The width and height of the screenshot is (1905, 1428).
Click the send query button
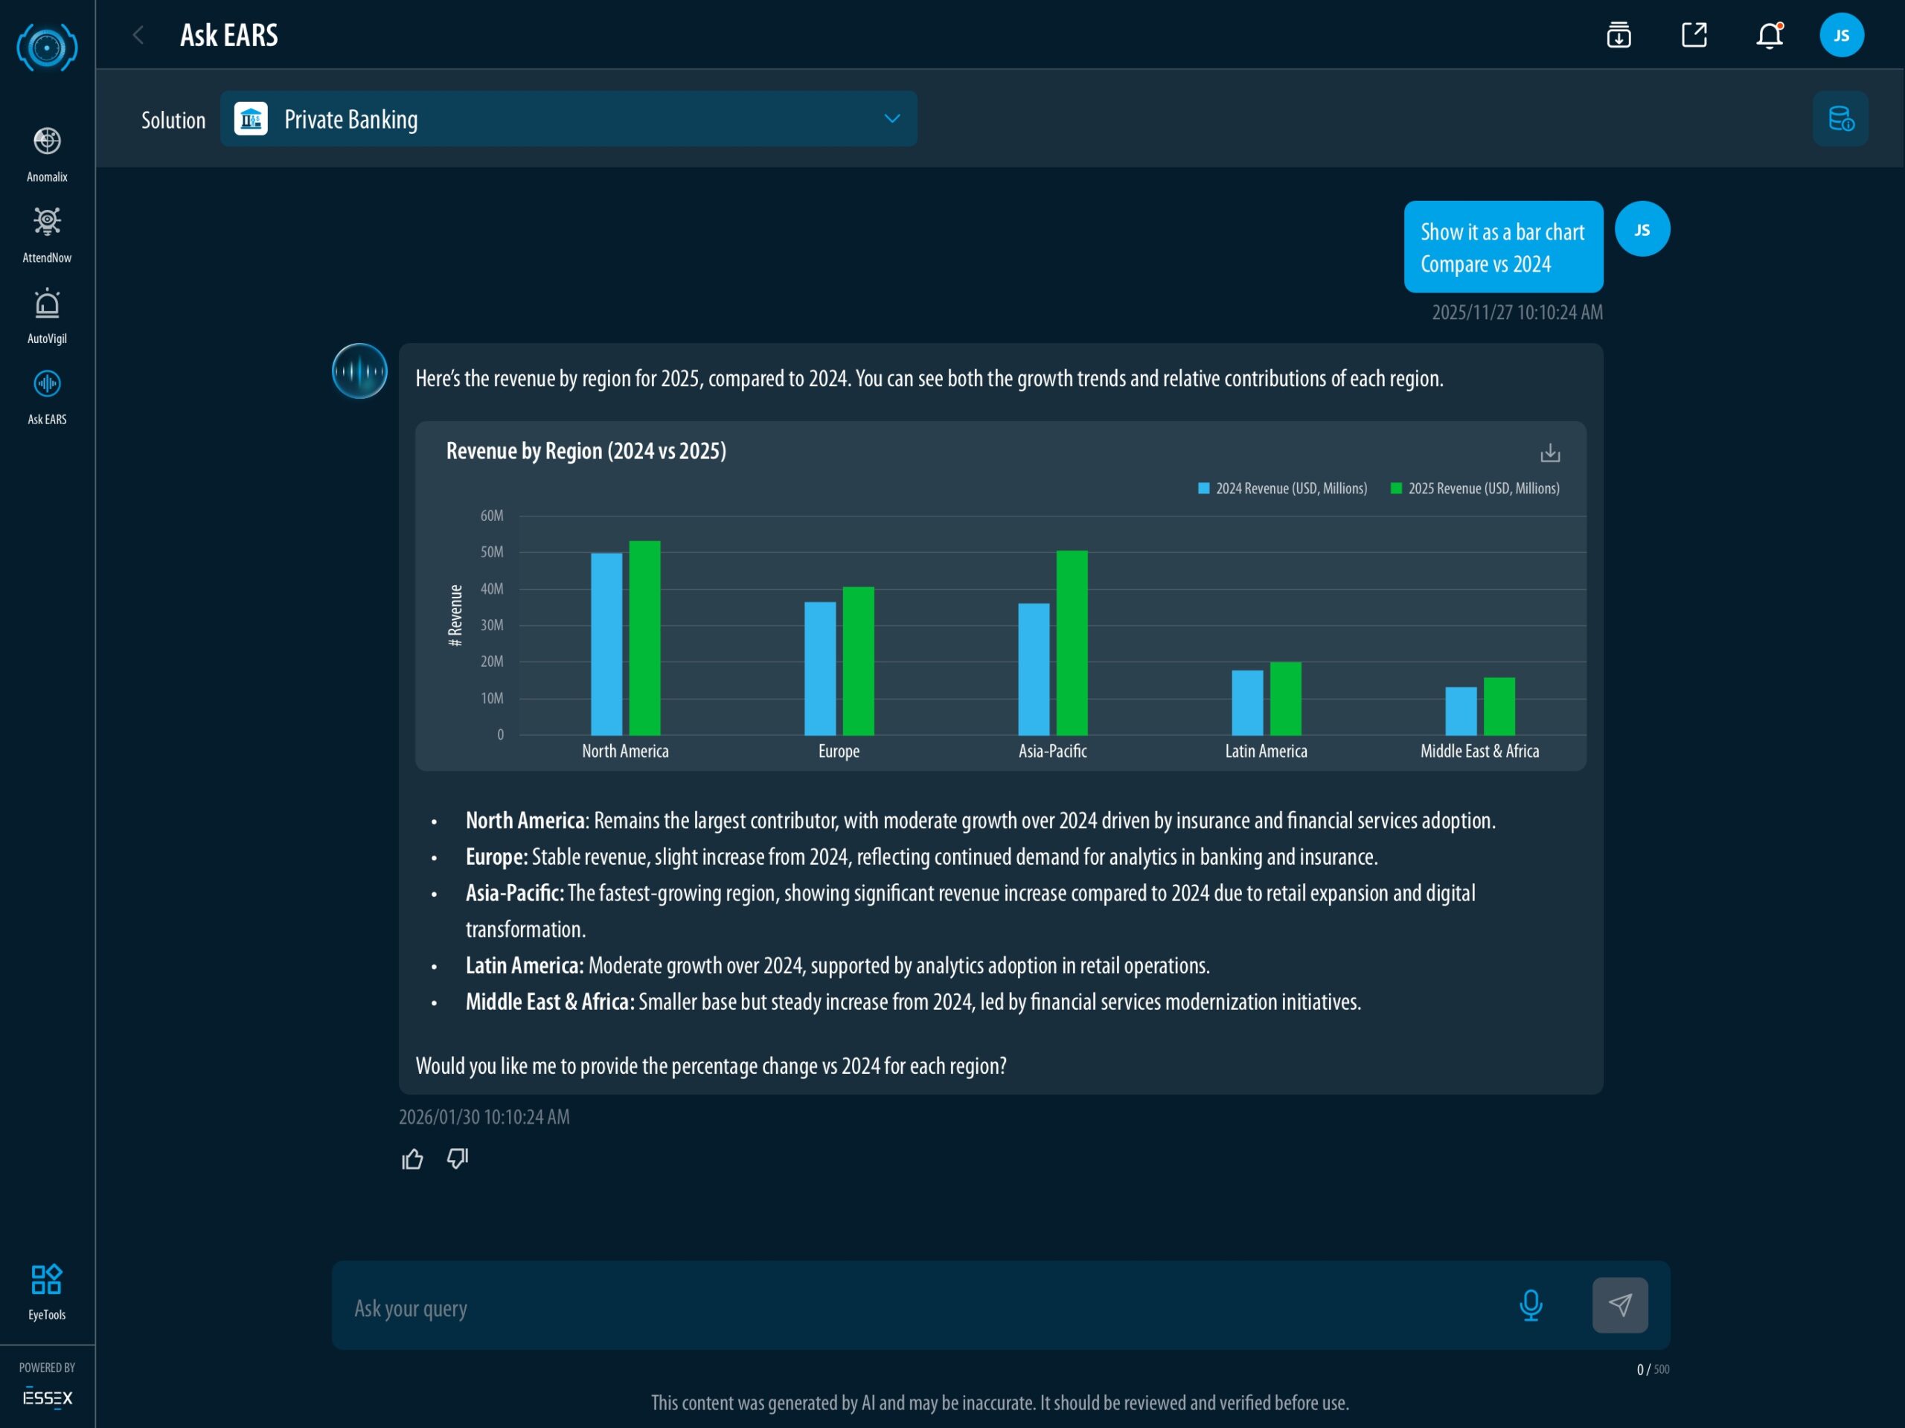1619,1304
